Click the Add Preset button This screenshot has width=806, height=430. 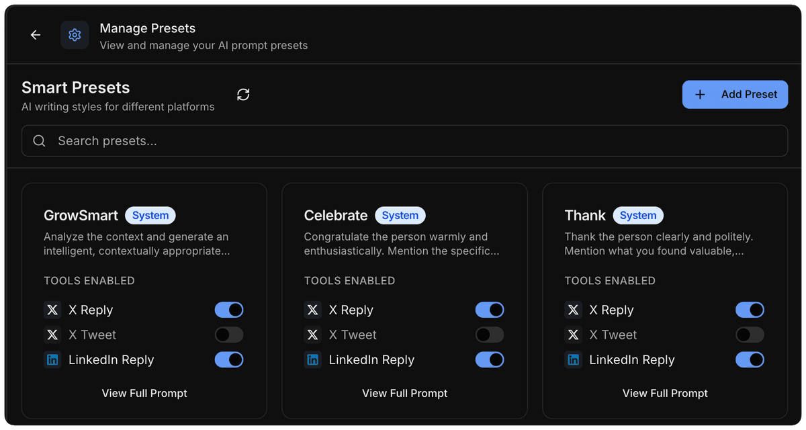(x=735, y=94)
